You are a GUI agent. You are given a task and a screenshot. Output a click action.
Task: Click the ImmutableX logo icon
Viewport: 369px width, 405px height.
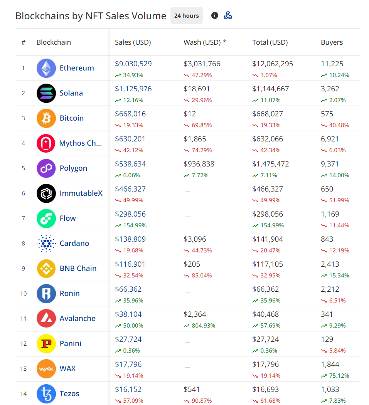coord(46,193)
